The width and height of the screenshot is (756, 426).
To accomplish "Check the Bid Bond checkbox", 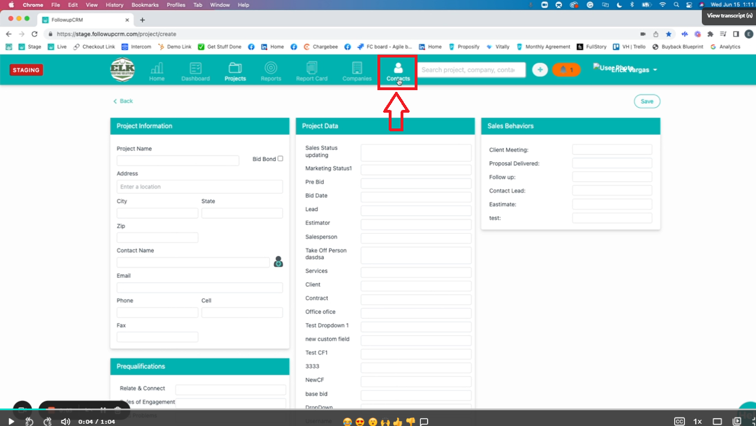I will (280, 159).
